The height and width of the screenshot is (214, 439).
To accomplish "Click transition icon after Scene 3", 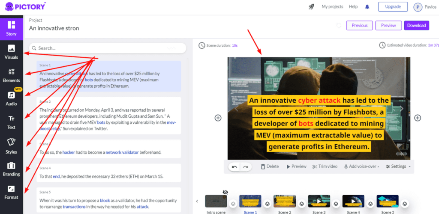I will [x=336, y=204].
